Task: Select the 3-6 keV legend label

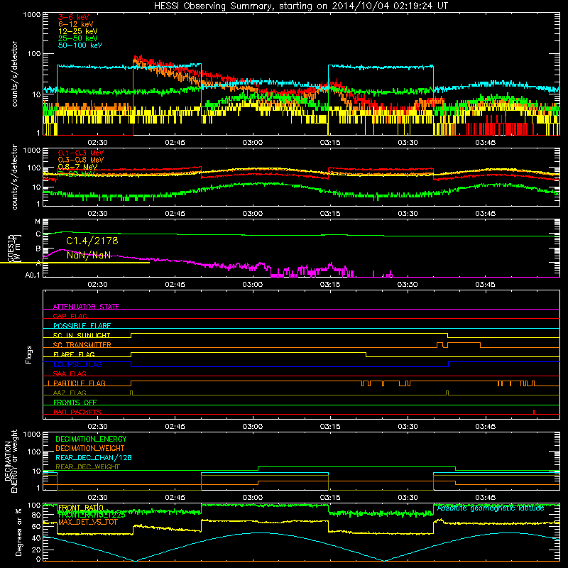Action: coord(74,17)
